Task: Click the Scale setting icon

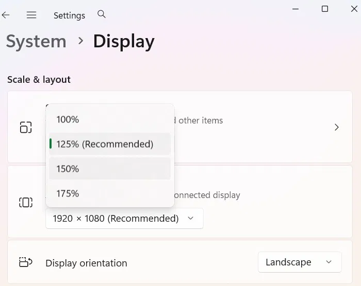Action: pyautogui.click(x=26, y=127)
